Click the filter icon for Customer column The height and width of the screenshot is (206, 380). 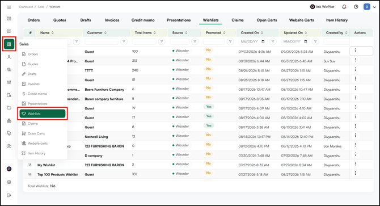tap(124, 41)
